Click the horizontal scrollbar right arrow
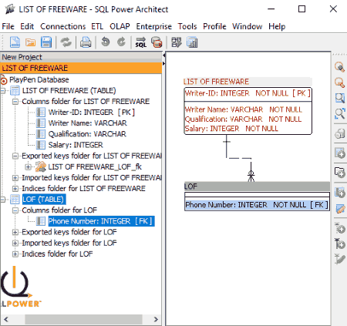347x326 pixels. pyautogui.click(x=156, y=319)
